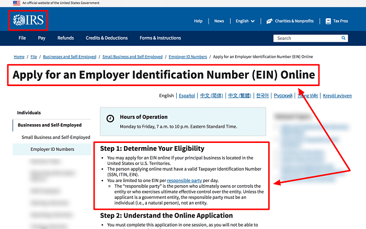The width and height of the screenshot is (366, 229).
Task: Click the Hours of Operation heading
Action: (144, 117)
